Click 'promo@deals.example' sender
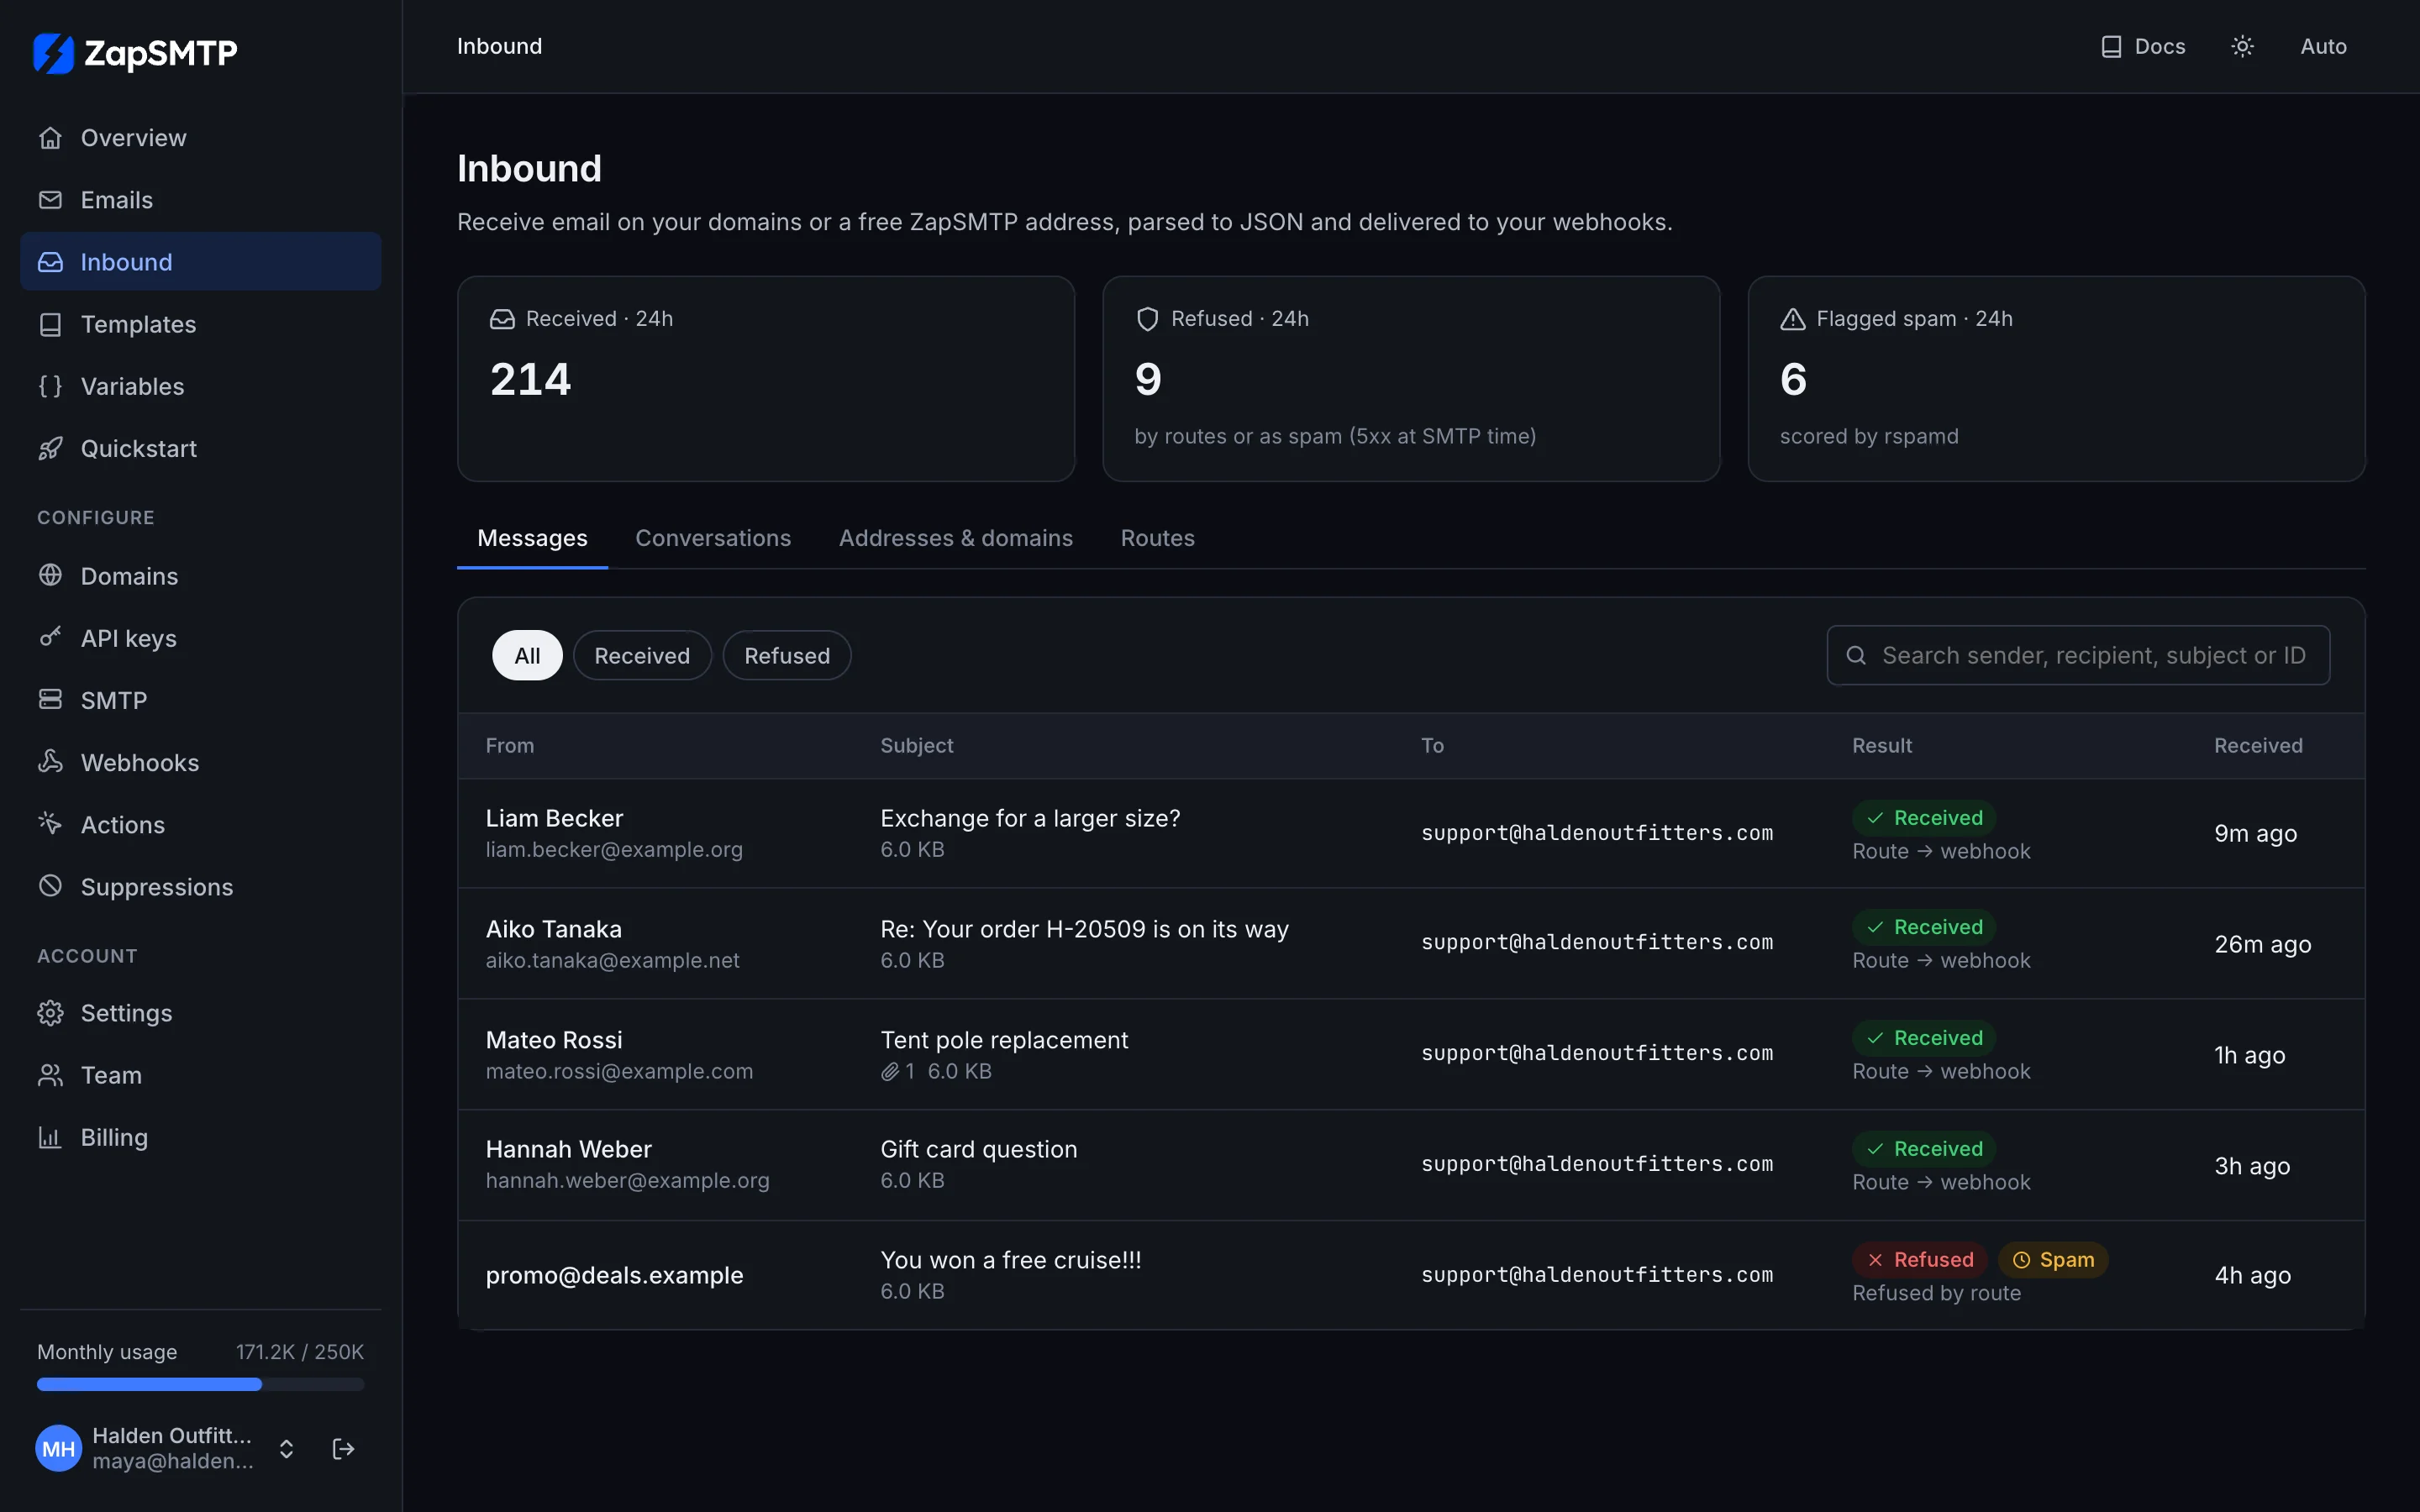Image resolution: width=2420 pixels, height=1512 pixels. coord(614,1275)
